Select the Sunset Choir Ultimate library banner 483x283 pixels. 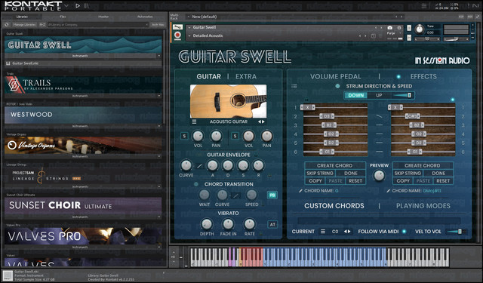pos(83,206)
